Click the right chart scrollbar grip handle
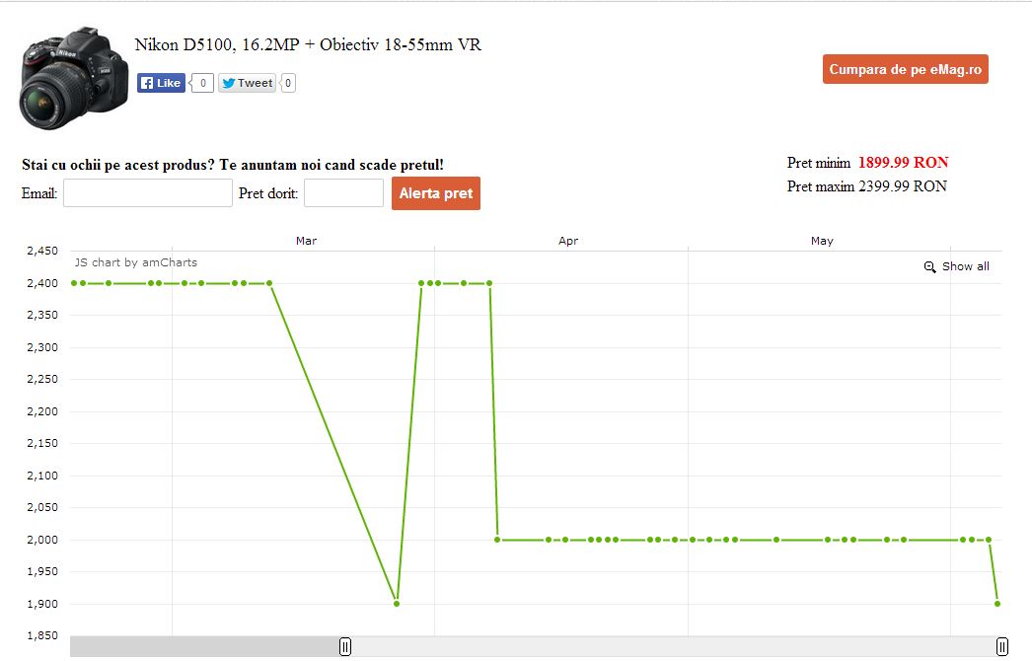The height and width of the screenshot is (661, 1032). (x=1001, y=646)
